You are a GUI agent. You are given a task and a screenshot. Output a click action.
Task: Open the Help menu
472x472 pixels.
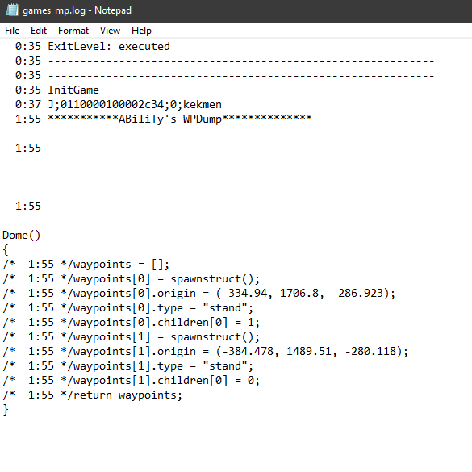coord(141,31)
